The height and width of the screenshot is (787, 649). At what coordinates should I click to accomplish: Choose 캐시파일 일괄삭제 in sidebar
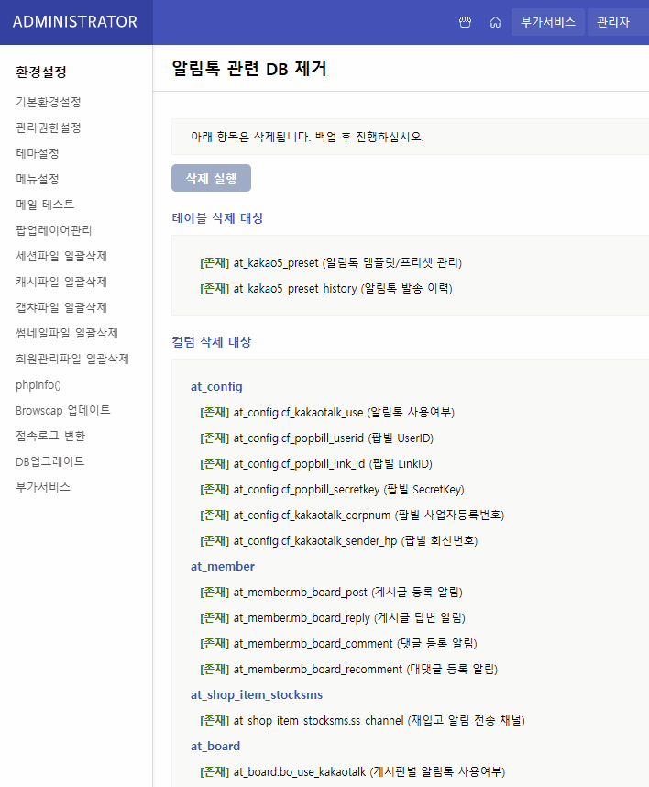(61, 282)
